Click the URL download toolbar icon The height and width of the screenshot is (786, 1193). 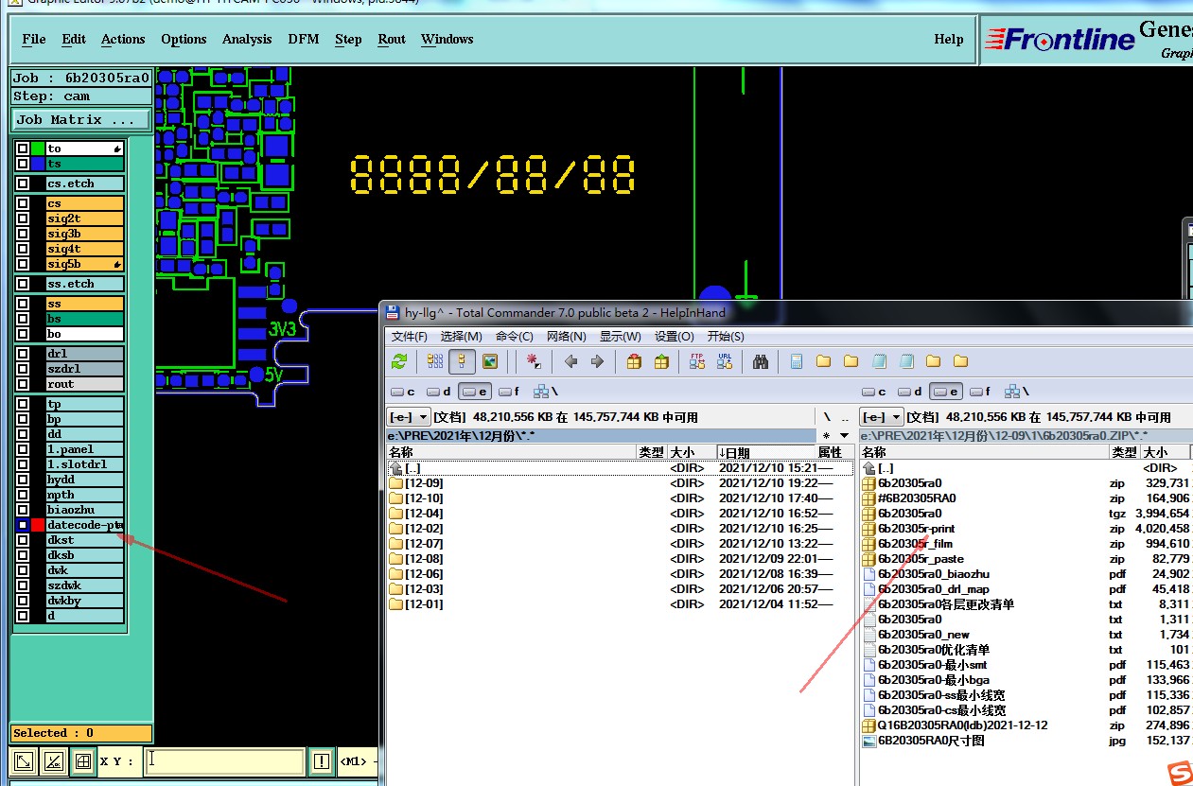click(x=725, y=361)
